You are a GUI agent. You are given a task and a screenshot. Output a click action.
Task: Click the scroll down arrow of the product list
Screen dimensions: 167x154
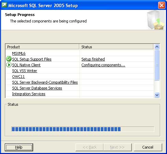click(157, 95)
